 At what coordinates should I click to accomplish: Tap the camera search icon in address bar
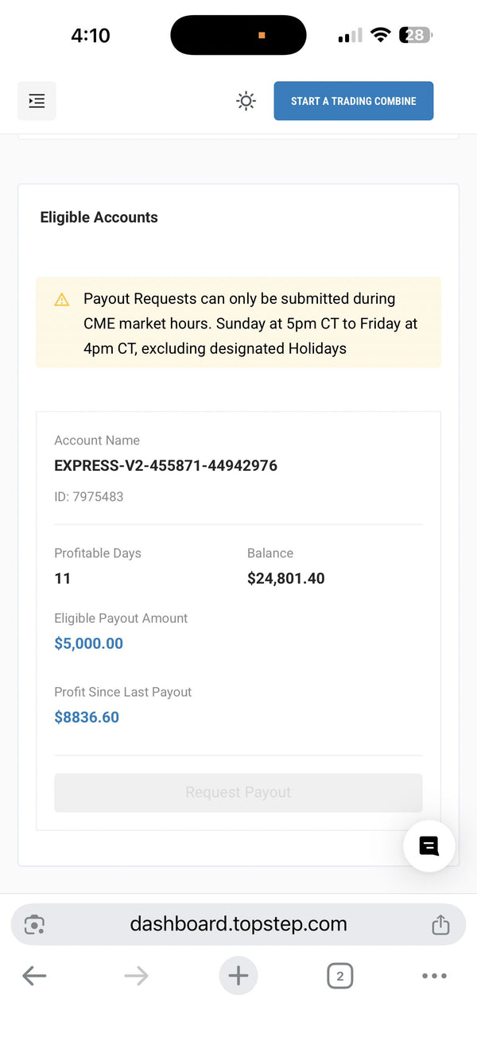click(34, 924)
